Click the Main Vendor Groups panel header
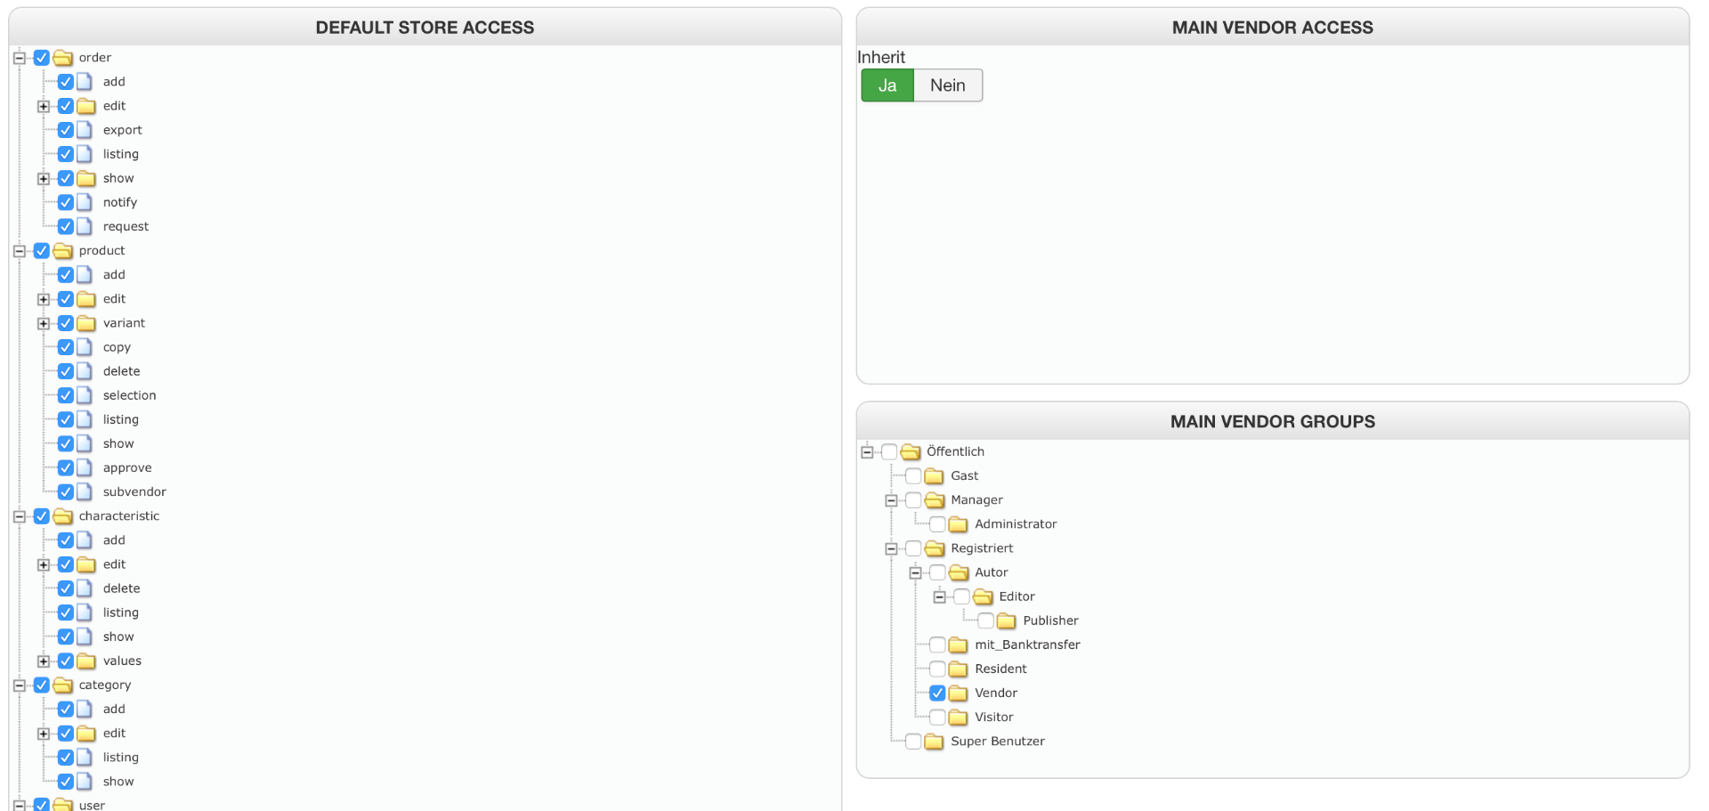 pos(1272,422)
